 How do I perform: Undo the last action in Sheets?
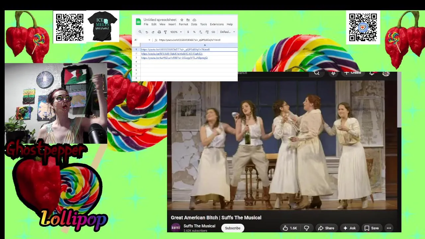tap(146, 32)
